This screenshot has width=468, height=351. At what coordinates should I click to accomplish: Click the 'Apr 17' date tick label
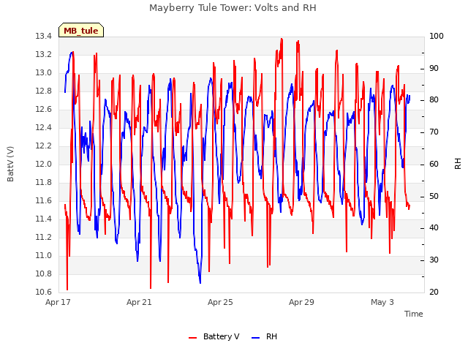click(x=58, y=302)
